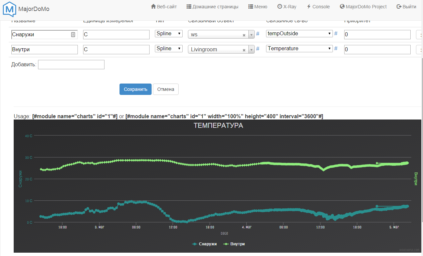This screenshot has height=256, width=423.
Task: Click the MajorDoMo logo icon
Action: 9,9
